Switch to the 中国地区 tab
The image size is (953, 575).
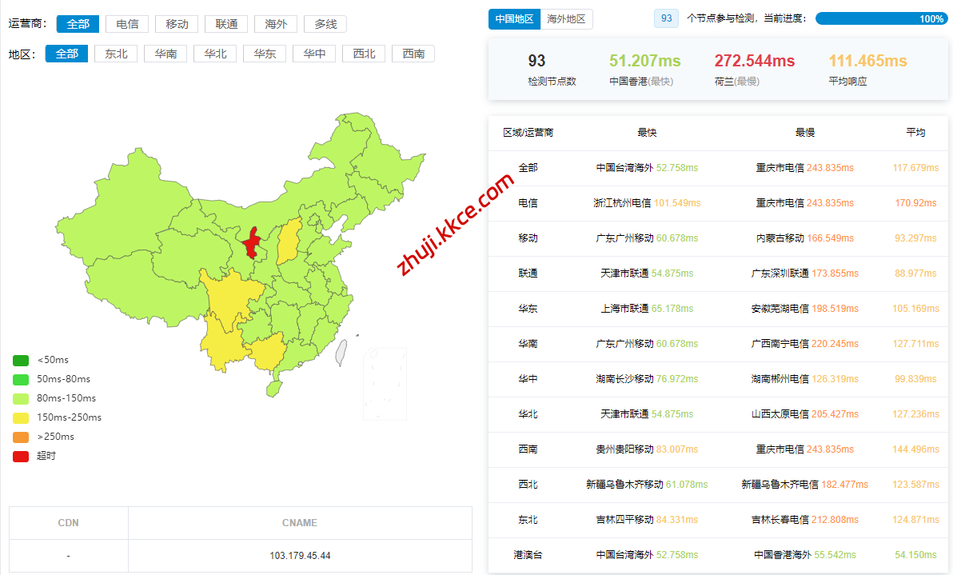tap(514, 18)
